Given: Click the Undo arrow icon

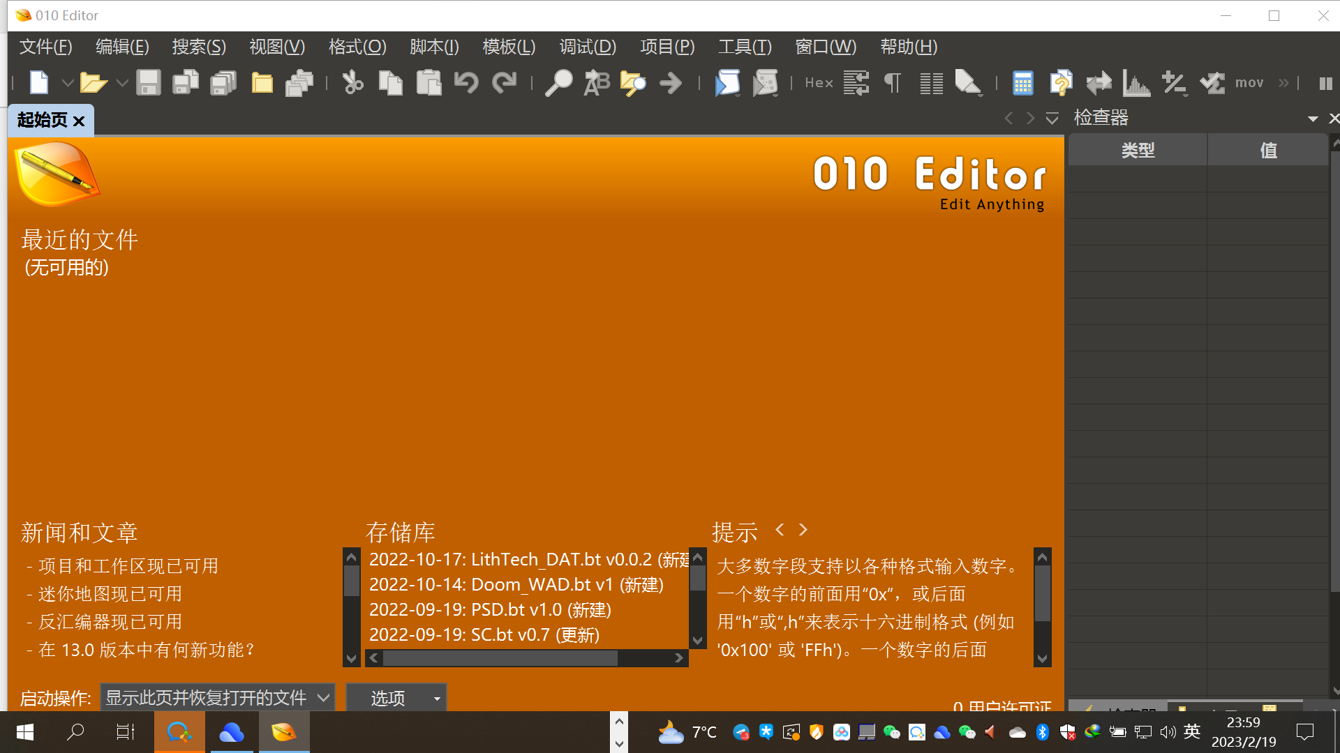Looking at the screenshot, I should (x=466, y=83).
